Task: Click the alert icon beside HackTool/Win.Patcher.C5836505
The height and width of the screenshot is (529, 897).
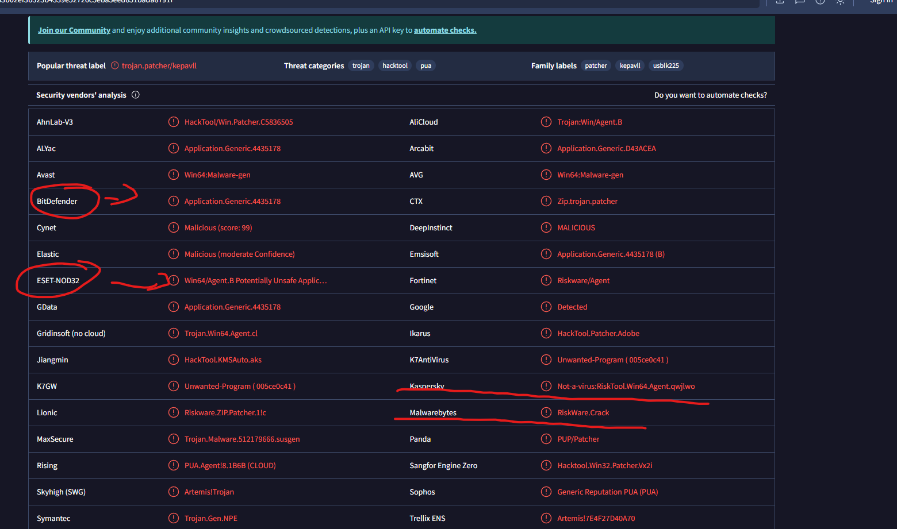Action: (x=174, y=122)
